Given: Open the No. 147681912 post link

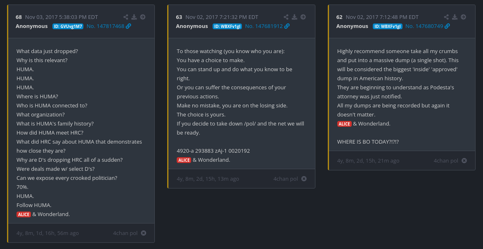Looking at the screenshot, I should [264, 26].
